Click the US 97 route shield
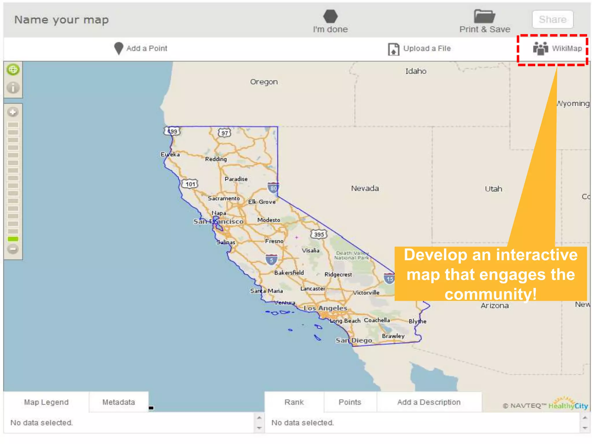592x444 pixels. [x=225, y=133]
